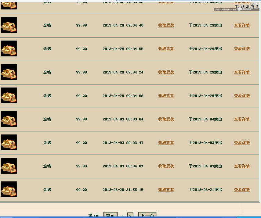View details of the 09:04:06 listing
The height and width of the screenshot is (218, 261).
click(242, 96)
